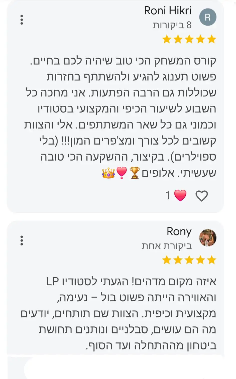Click the five-star rating on Roni Hikri's review
The image size is (236, 379).
[189, 39]
